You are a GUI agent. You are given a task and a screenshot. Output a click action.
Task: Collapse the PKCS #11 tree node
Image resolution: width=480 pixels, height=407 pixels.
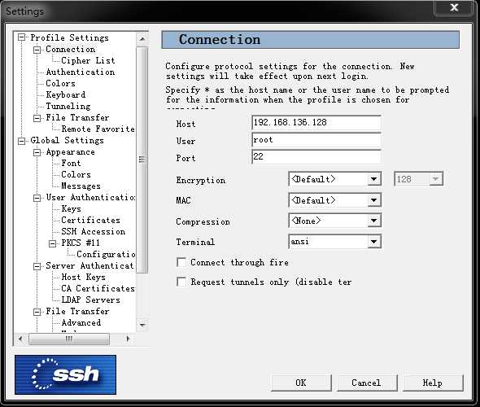[x=53, y=243]
